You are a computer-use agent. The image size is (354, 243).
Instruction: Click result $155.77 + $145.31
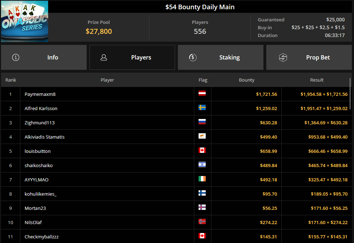(328, 237)
